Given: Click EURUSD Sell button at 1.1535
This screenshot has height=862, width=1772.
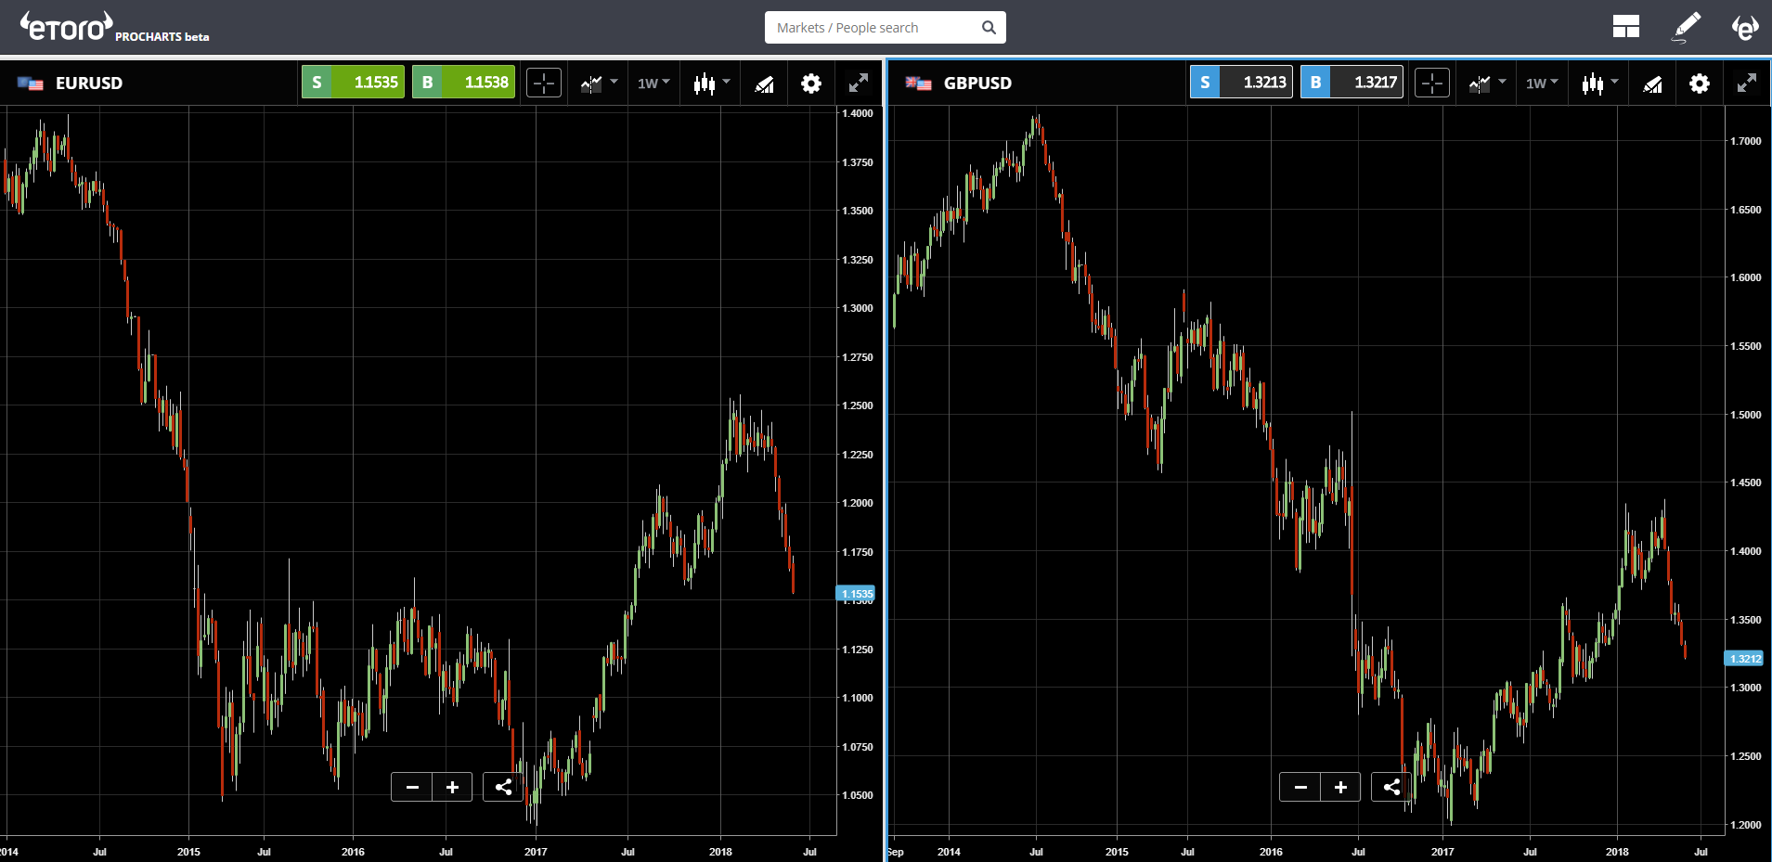Looking at the screenshot, I should click(x=353, y=83).
